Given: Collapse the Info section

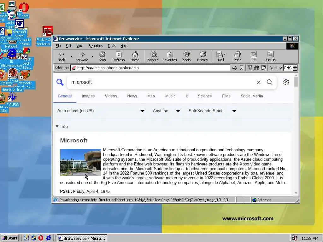Looking at the screenshot, I should (x=62, y=126).
